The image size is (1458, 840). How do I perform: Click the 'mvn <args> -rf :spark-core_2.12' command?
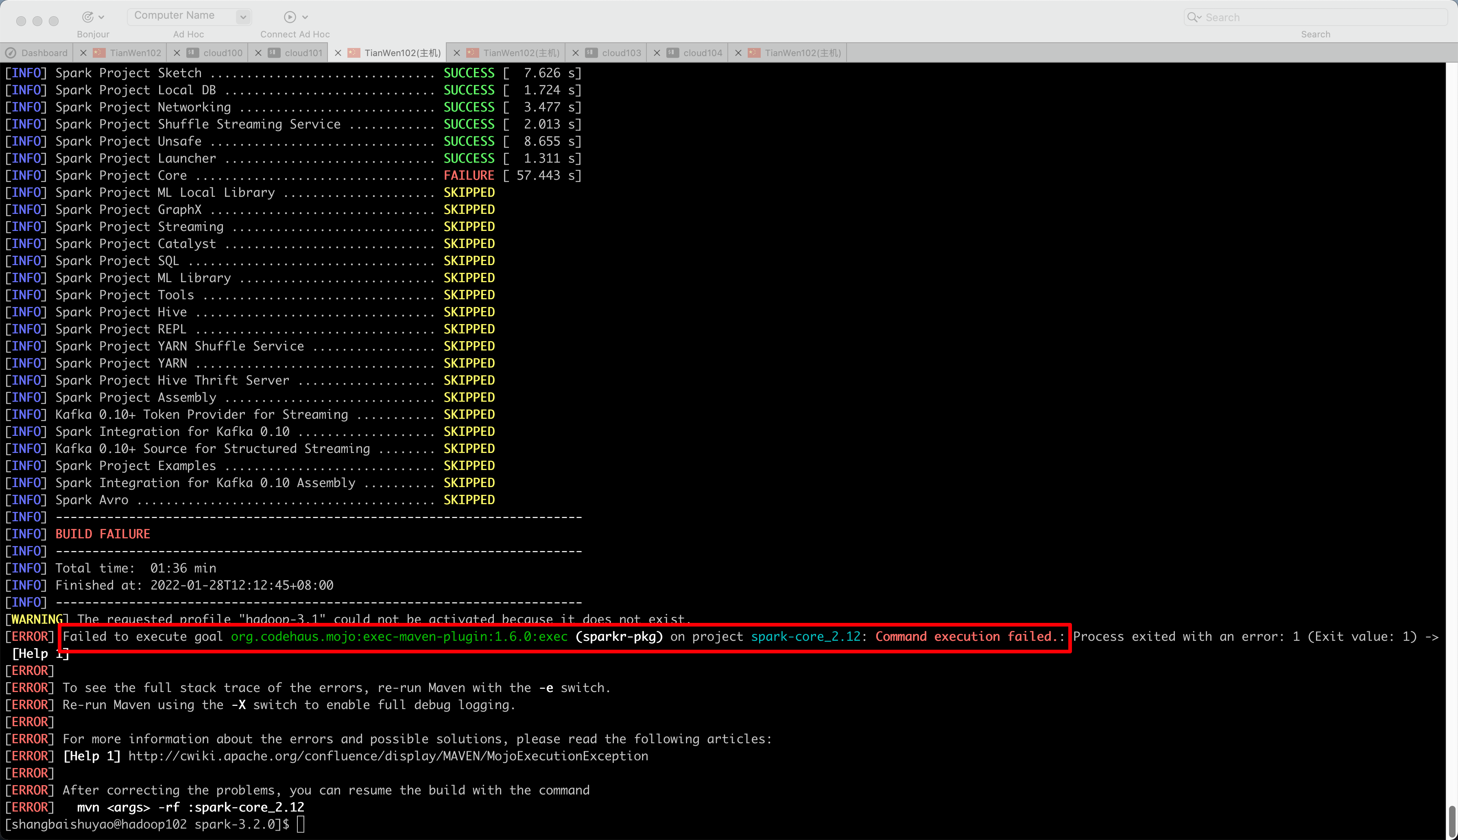(190, 807)
